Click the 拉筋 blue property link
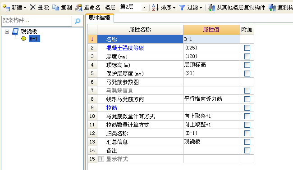This screenshot has width=293, height=170. (111, 107)
